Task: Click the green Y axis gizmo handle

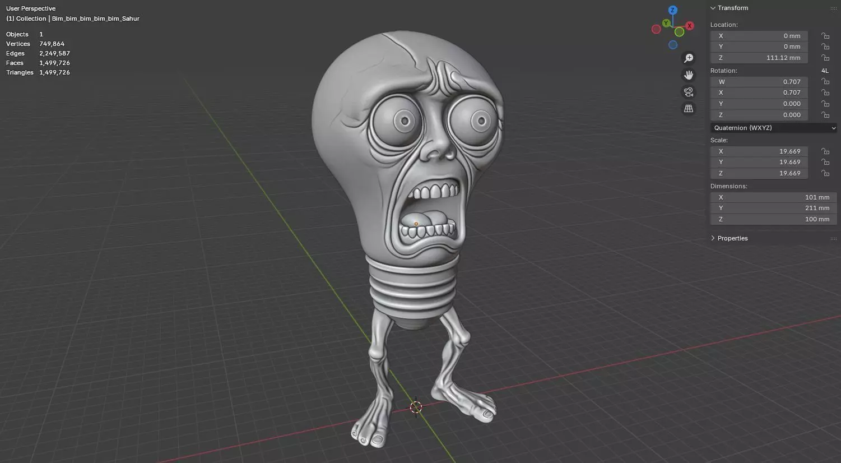Action: tap(666, 23)
